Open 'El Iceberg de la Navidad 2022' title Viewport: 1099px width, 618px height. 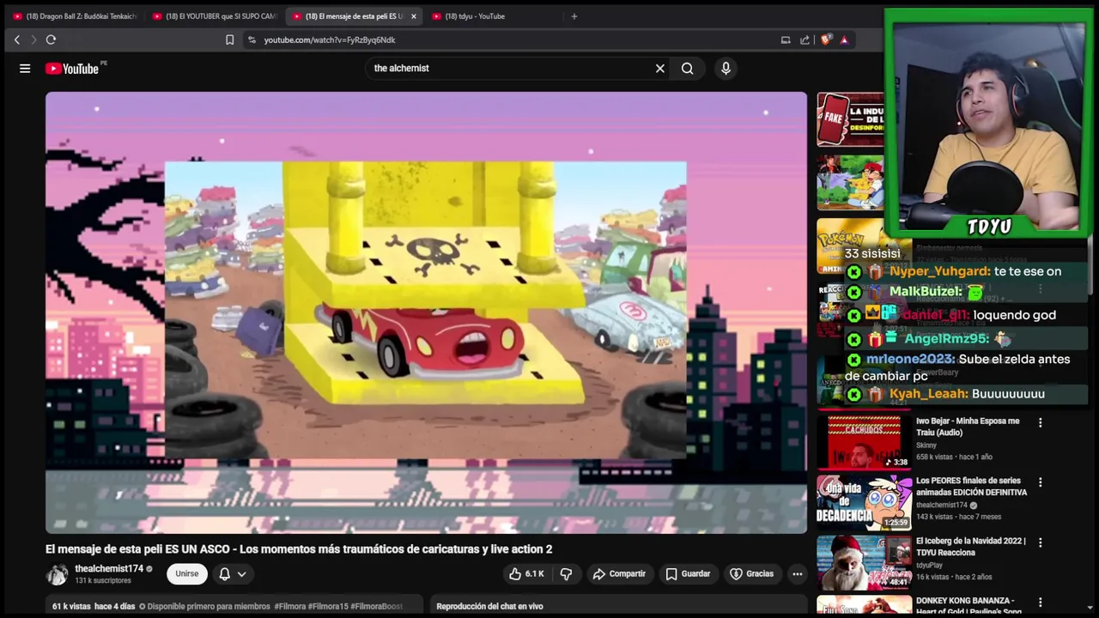click(x=970, y=547)
